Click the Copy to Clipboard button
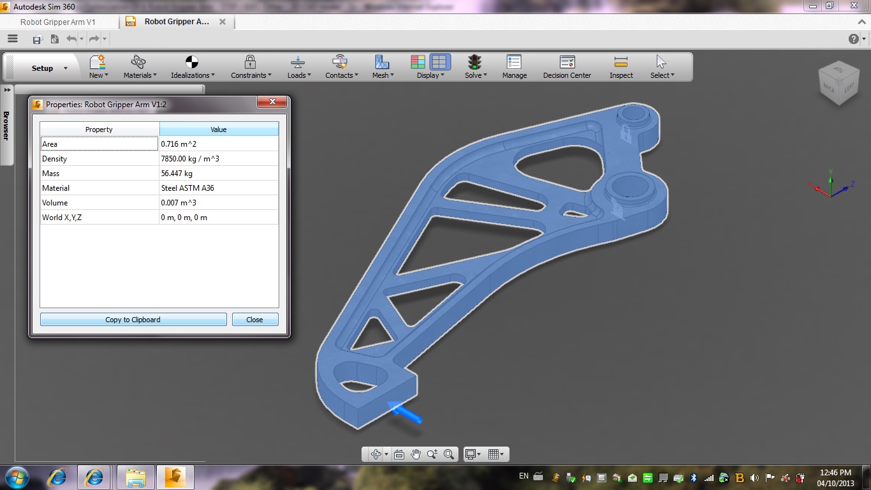 click(133, 320)
